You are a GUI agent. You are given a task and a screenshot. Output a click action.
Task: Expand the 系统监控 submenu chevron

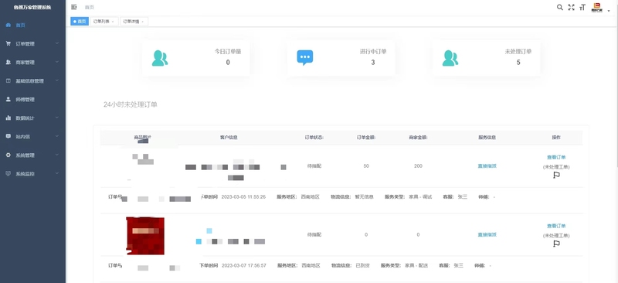(x=57, y=173)
